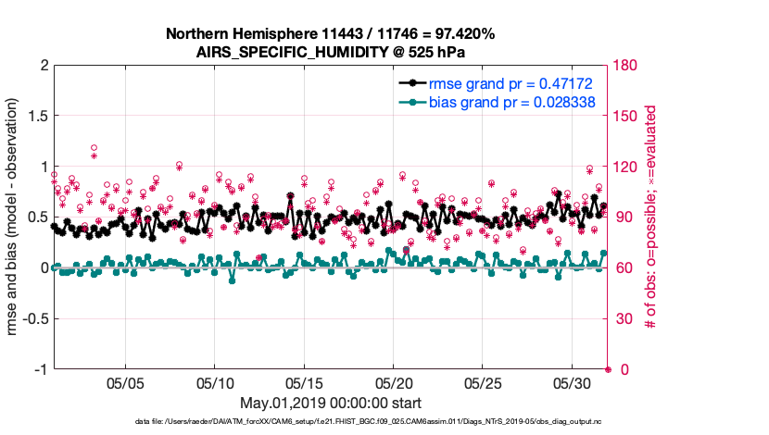Click the right axis '# of obs' label
This screenshot has width=769, height=435.
click(x=651, y=217)
